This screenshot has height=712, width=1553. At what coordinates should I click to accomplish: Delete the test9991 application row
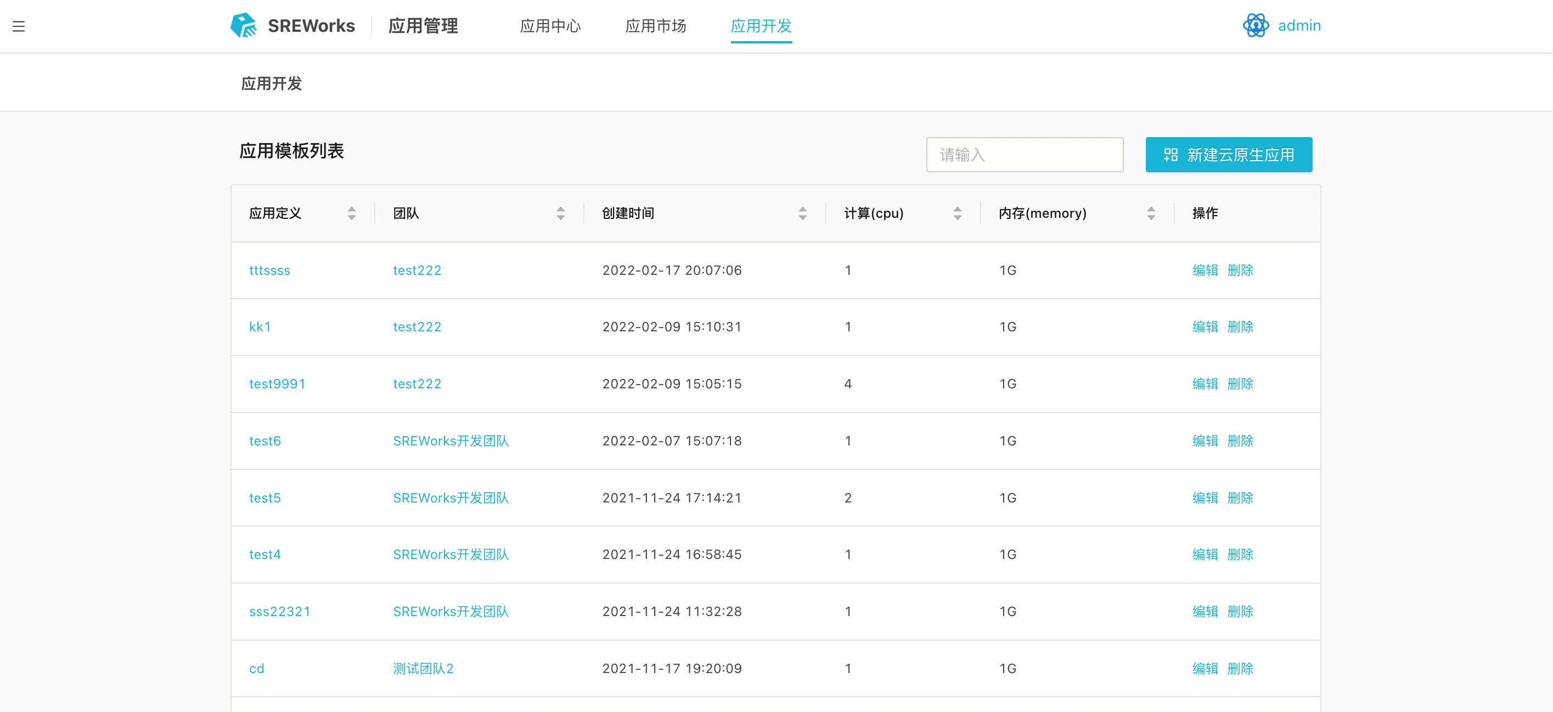coord(1240,384)
